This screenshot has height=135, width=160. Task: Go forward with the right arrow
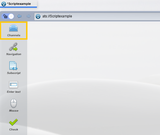(29, 16)
